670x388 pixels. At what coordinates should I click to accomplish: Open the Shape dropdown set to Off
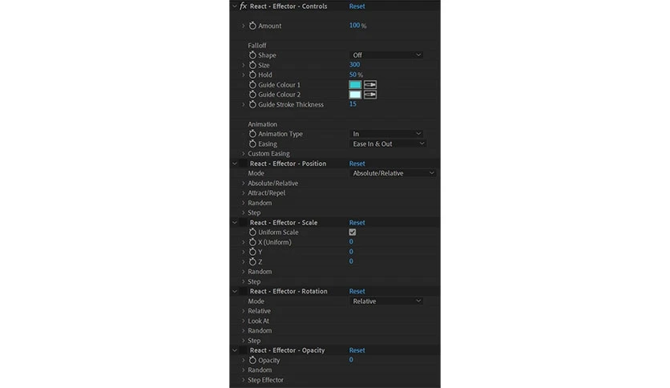point(387,55)
